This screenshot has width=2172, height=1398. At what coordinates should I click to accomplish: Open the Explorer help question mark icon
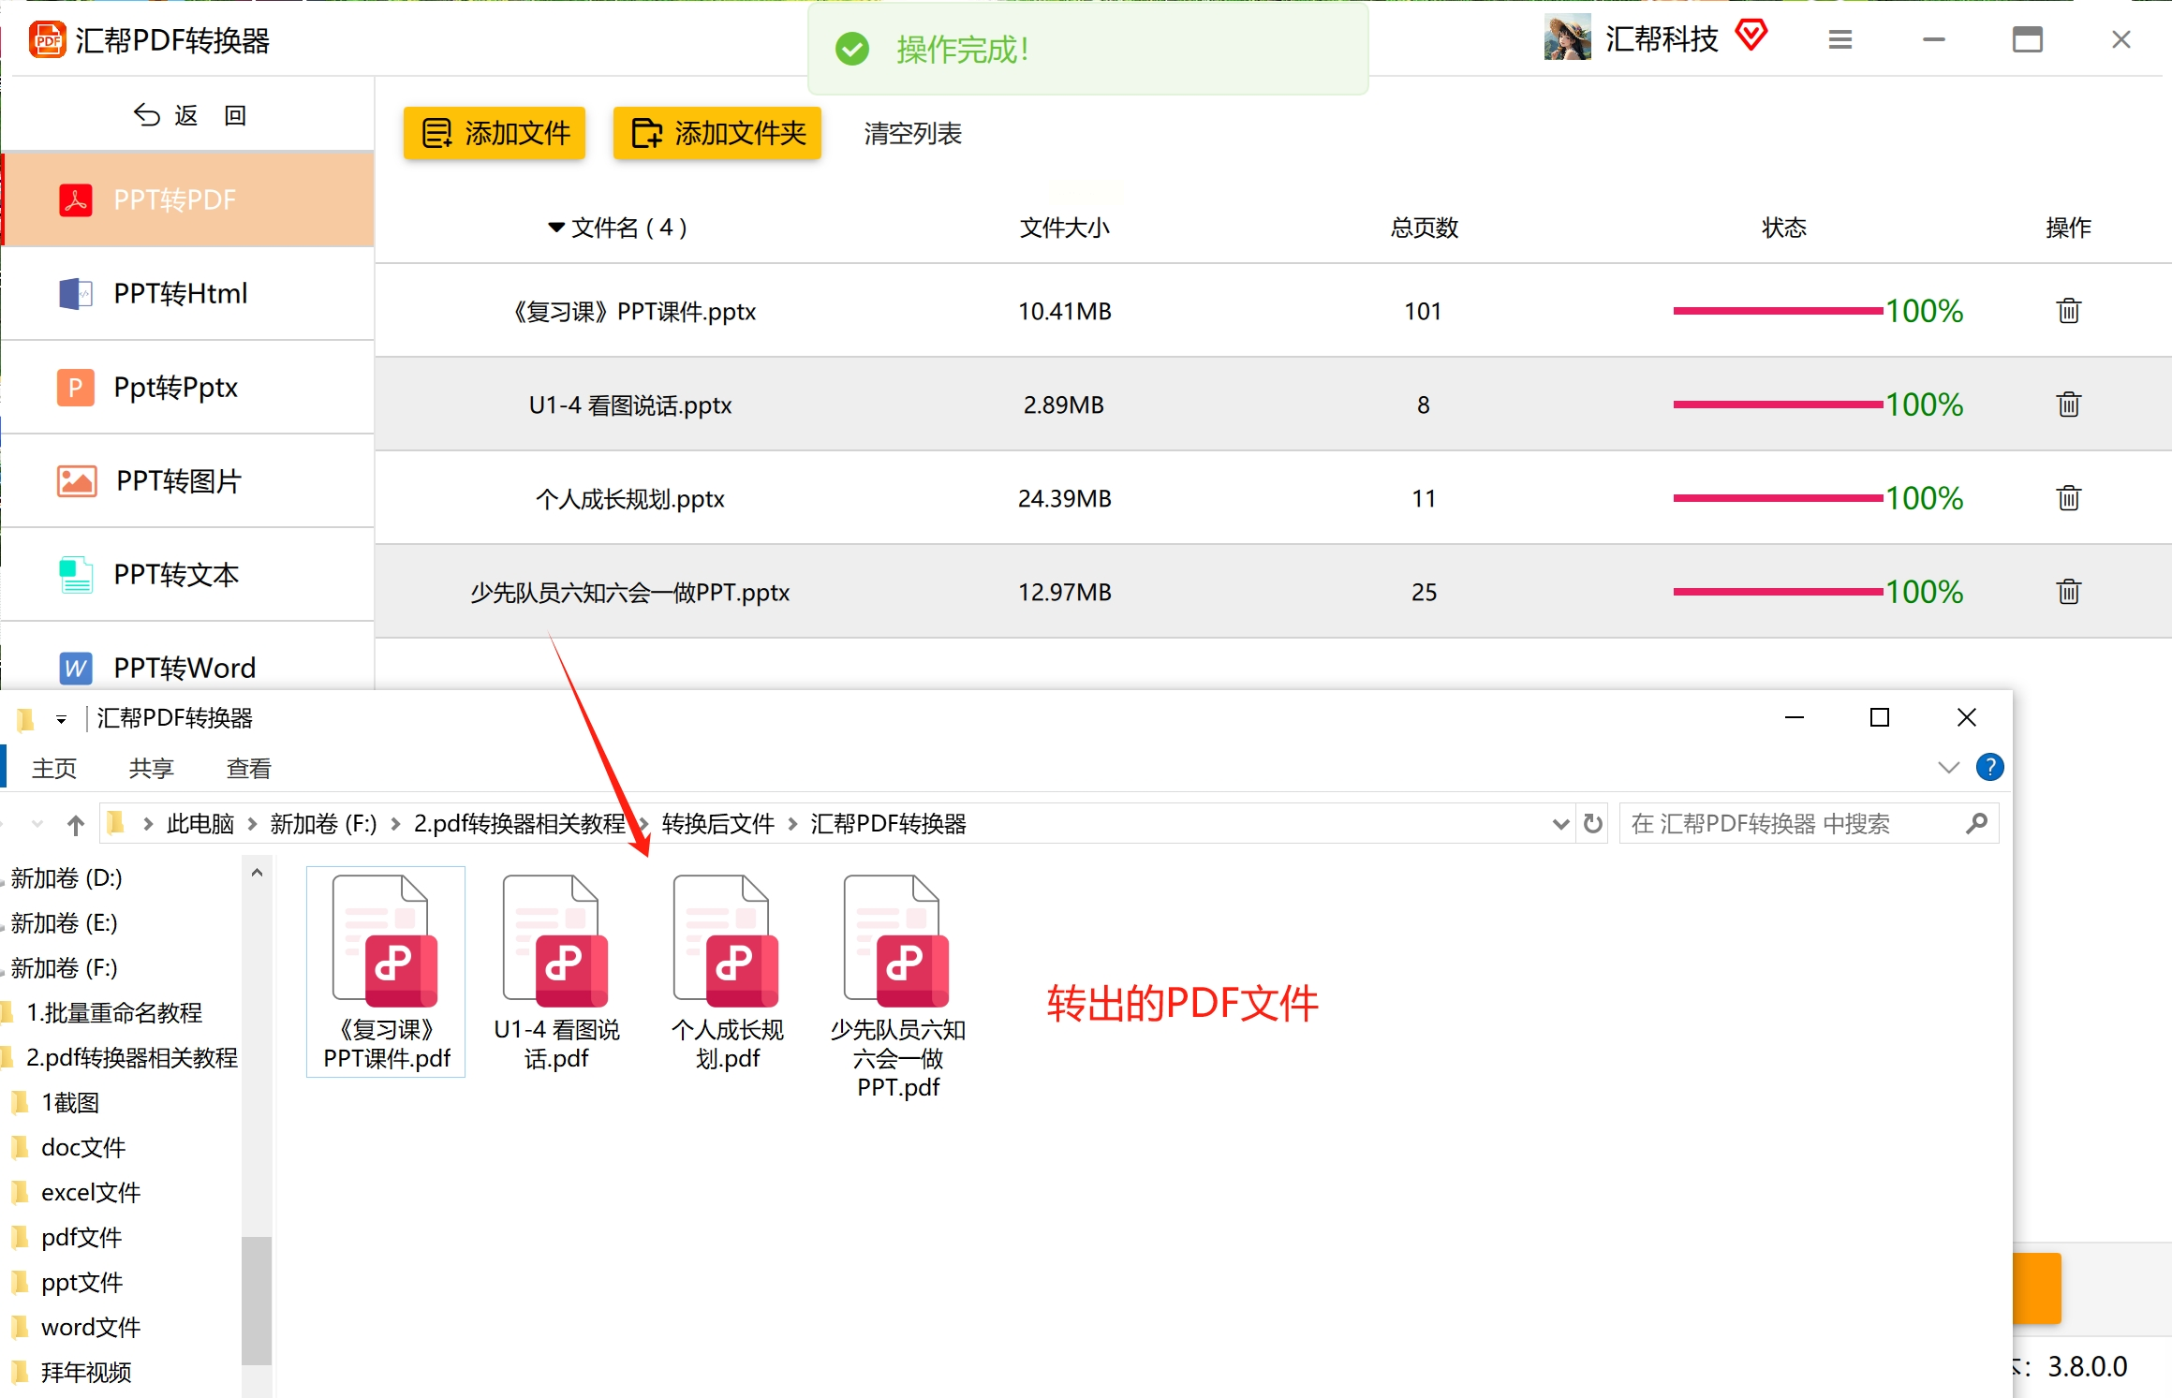pos(1989,768)
